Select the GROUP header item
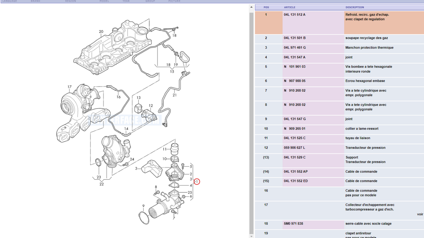Image resolution: width=424 pixels, height=238 pixels. [x=150, y=1]
